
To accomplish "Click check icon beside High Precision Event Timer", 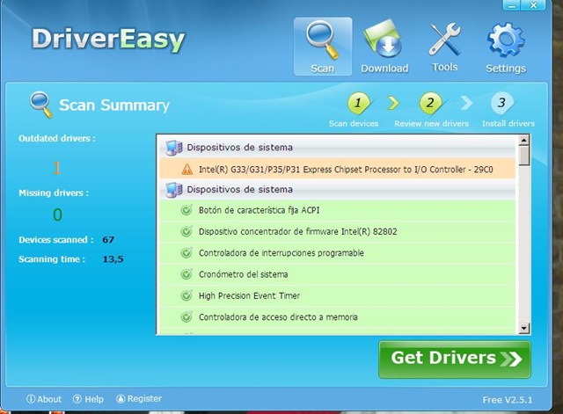I will pyautogui.click(x=186, y=295).
